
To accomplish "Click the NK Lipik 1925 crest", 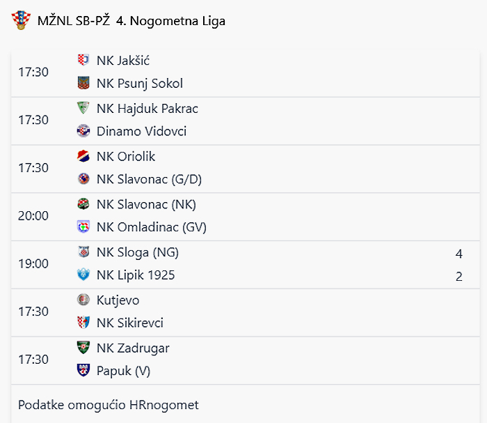I will click(83, 275).
